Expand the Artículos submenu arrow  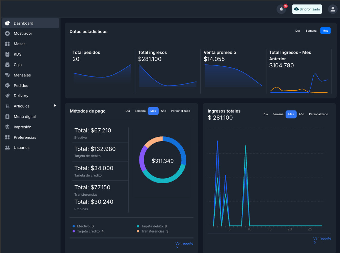click(x=55, y=106)
